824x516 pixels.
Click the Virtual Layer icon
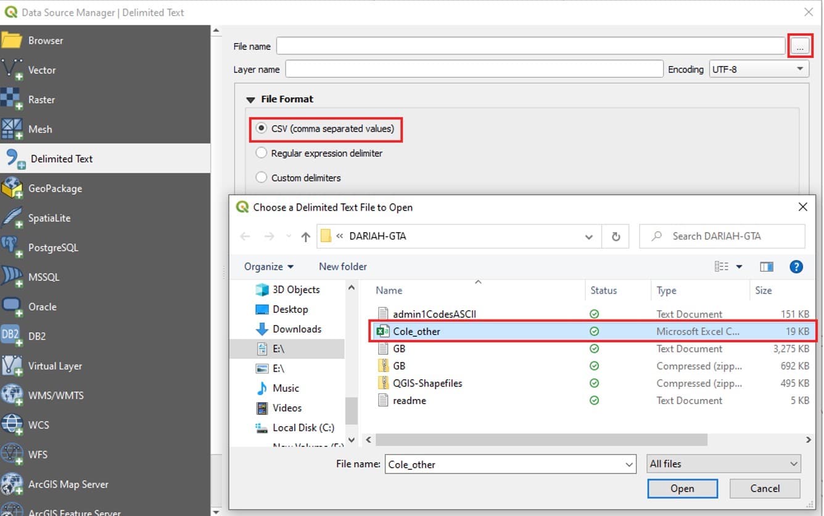coord(12,366)
